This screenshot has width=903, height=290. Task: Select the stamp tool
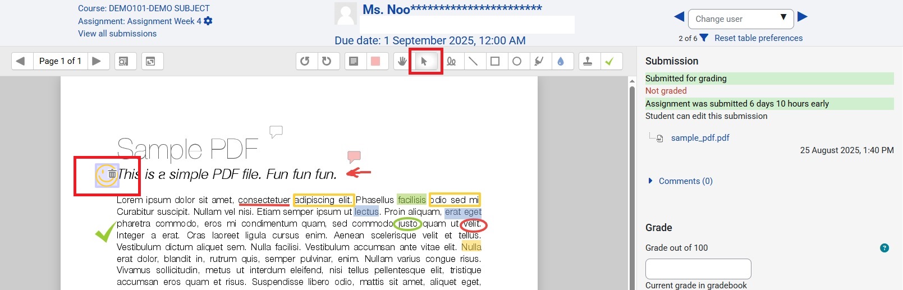pos(588,61)
